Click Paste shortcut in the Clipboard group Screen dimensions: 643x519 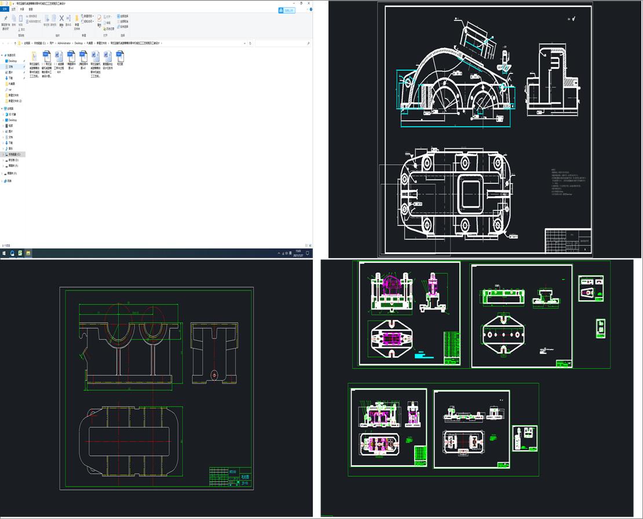[x=34, y=21]
